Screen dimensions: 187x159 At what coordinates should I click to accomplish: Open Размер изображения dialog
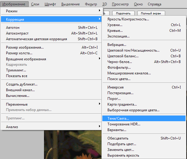pyautogui.click(x=51, y=47)
